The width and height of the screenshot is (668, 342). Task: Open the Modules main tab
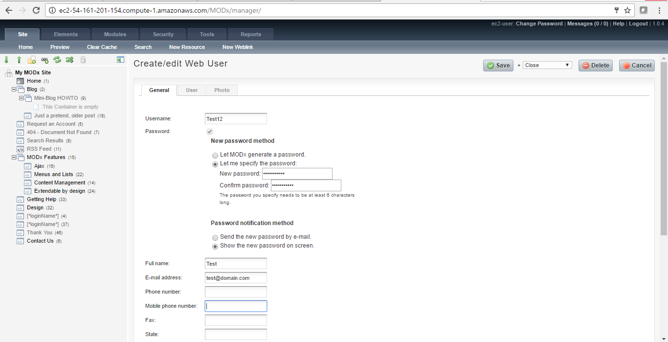(115, 34)
